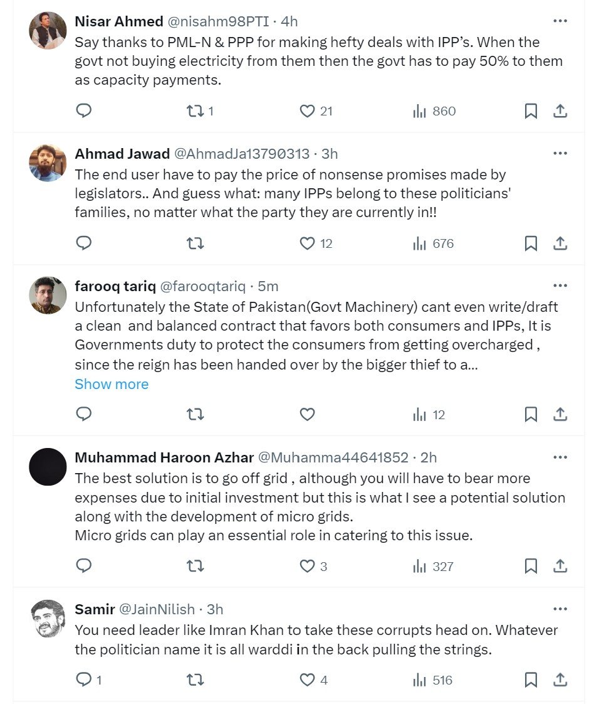
Task: Bookmark Samir's tweet
Action: pyautogui.click(x=531, y=680)
